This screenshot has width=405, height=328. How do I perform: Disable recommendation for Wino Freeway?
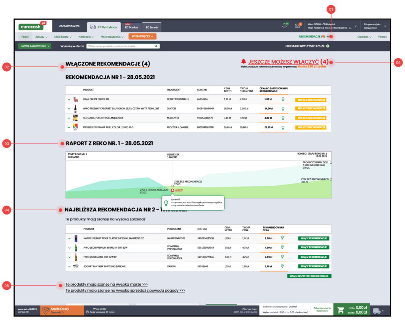tap(311, 109)
